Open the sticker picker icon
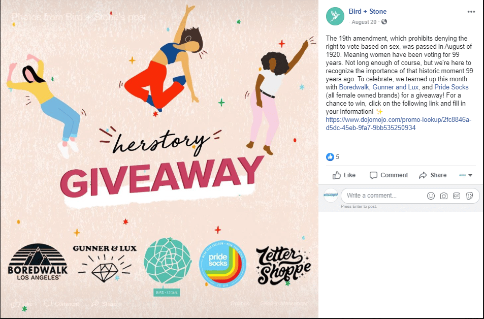Viewport: 484px width, 319px height. [469, 196]
